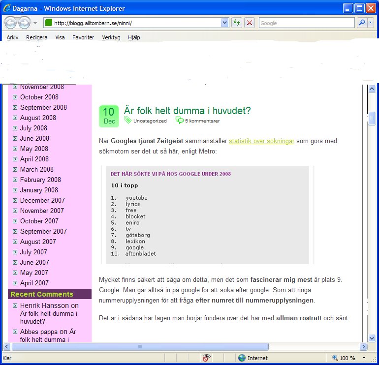Open the October 2007 archive
The image size is (379, 365).
point(39,221)
